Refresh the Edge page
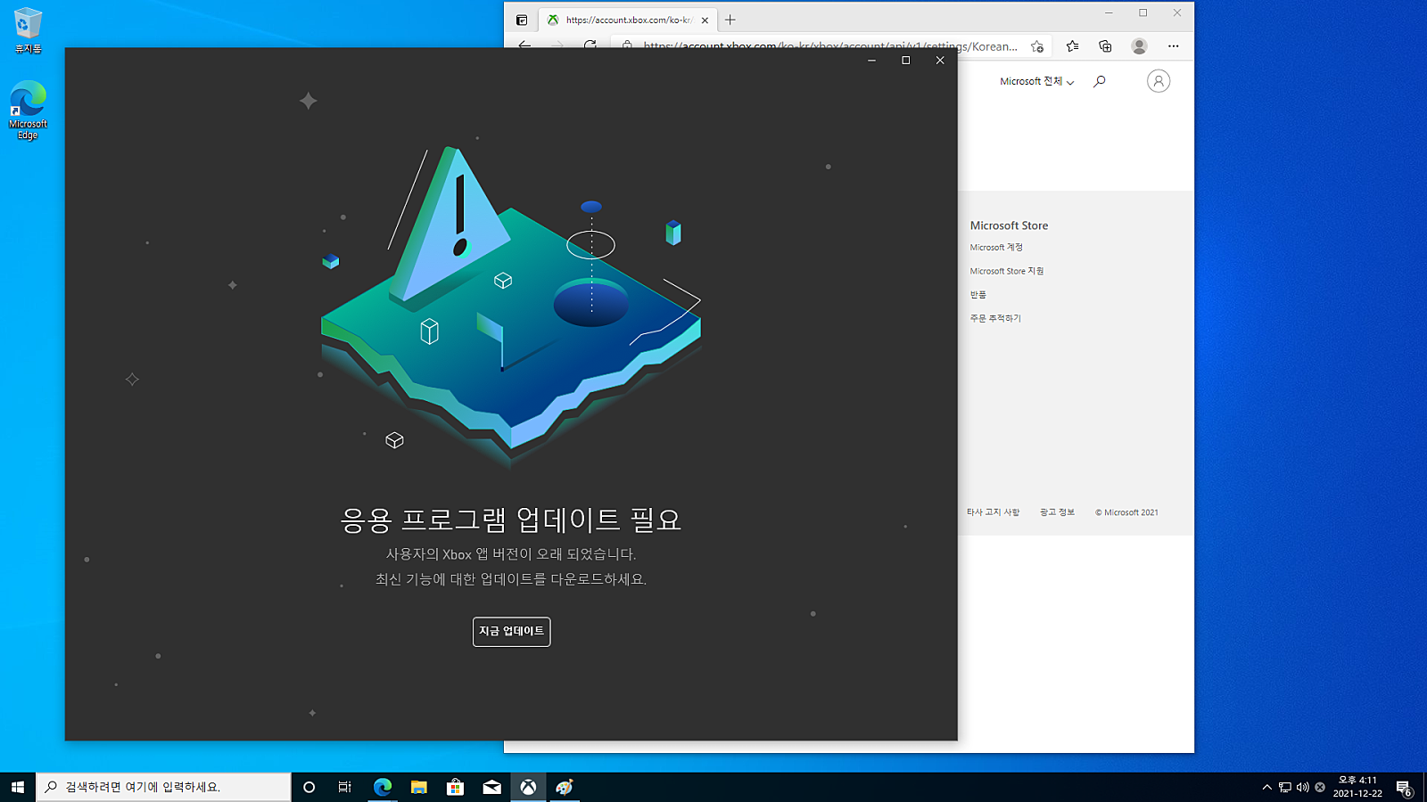 590,45
